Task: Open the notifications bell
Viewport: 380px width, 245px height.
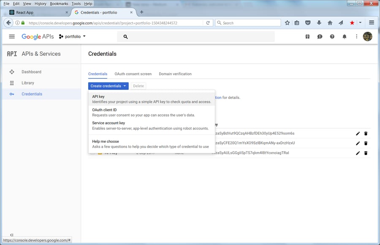Action: point(345,37)
